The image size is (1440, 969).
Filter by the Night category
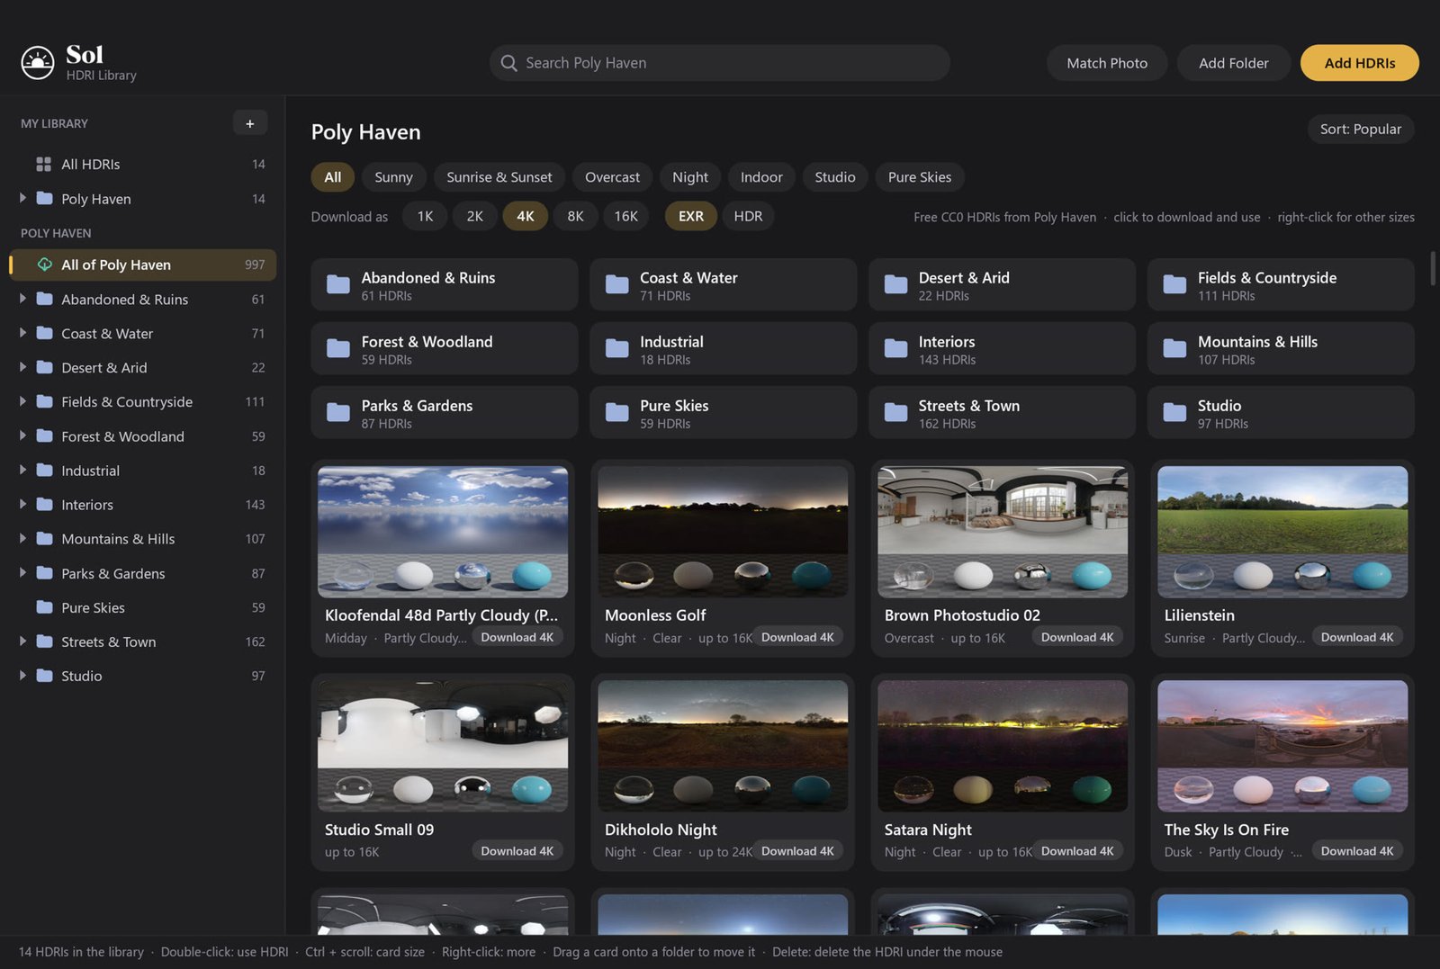click(x=690, y=177)
